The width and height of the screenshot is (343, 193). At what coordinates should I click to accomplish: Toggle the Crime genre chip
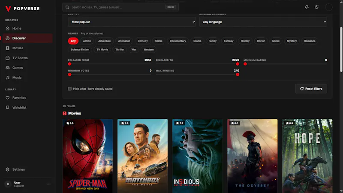click(159, 41)
